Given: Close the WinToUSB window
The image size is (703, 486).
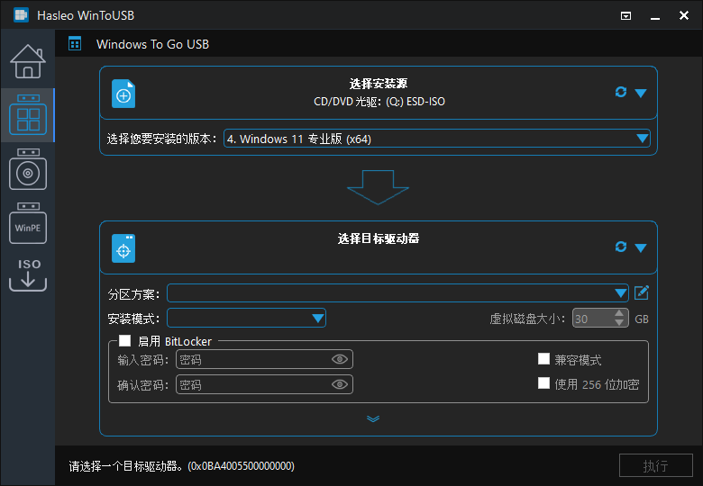Looking at the screenshot, I should coord(684,15).
